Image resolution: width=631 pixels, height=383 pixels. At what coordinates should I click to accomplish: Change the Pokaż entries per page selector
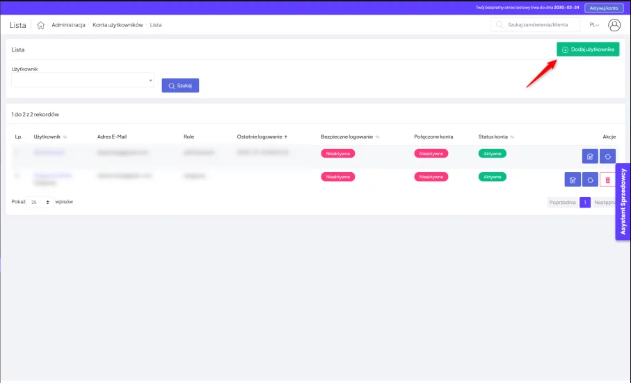coord(40,202)
